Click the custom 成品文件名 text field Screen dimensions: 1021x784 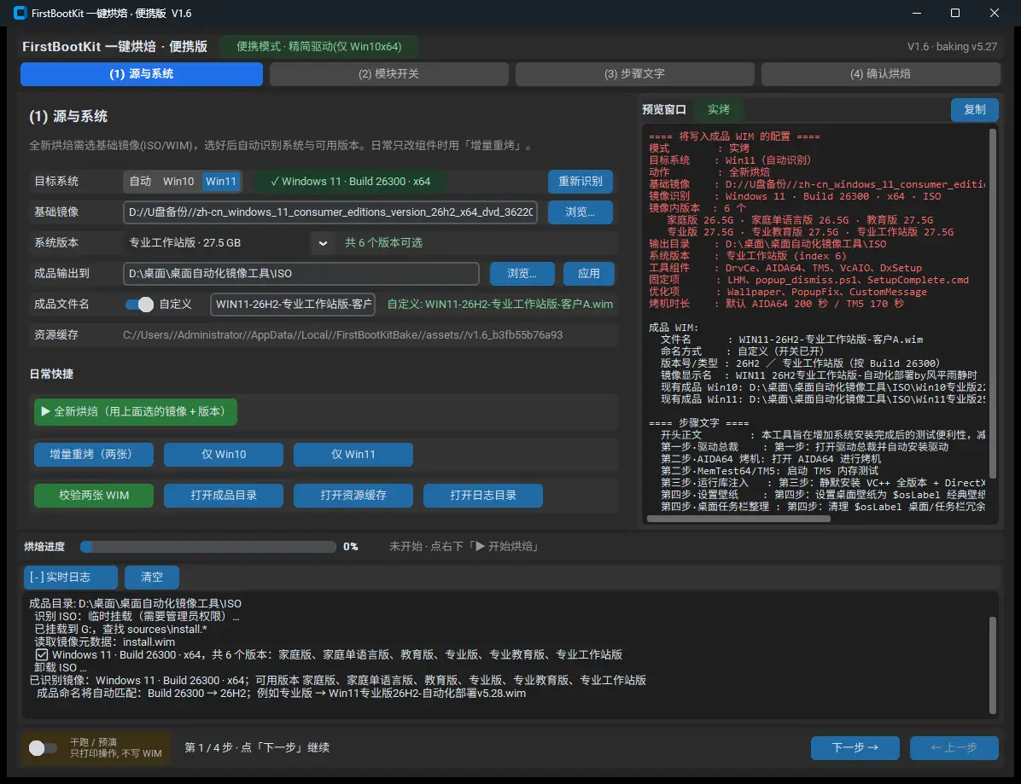click(293, 305)
